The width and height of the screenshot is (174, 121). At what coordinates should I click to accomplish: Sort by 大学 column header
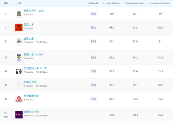(x=18, y=3)
